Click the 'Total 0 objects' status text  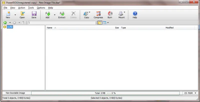point(16,98)
